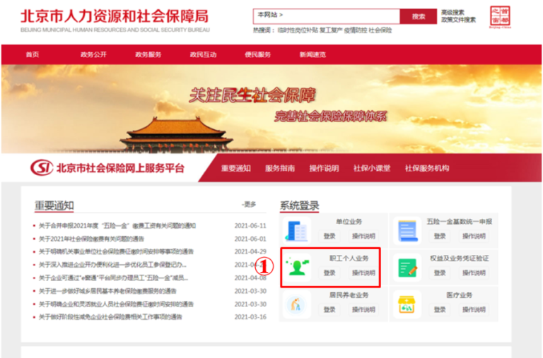The image size is (543, 358).
Task: Click the 首都之窗 red seal icon
Action: [x=500, y=17]
